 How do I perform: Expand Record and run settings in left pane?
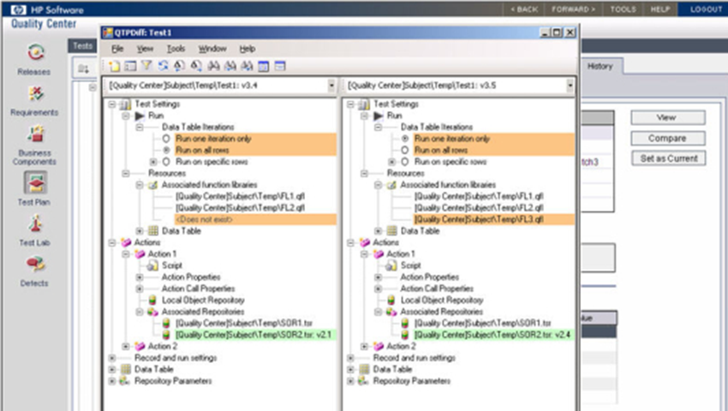coord(111,358)
